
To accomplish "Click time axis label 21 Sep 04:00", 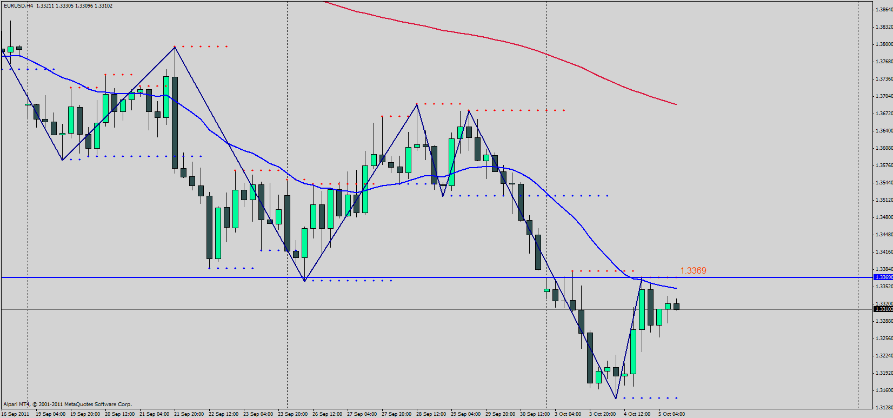I will pyautogui.click(x=154, y=414).
